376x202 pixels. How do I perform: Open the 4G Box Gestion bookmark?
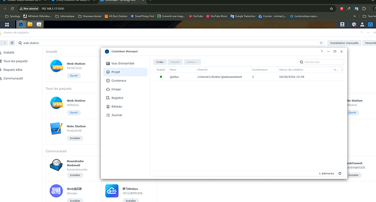tap(116, 16)
